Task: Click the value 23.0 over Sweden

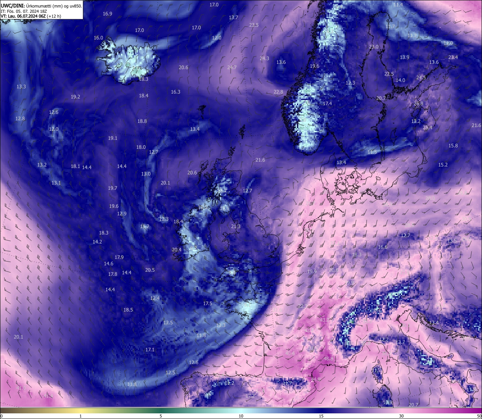Action: tap(374, 47)
